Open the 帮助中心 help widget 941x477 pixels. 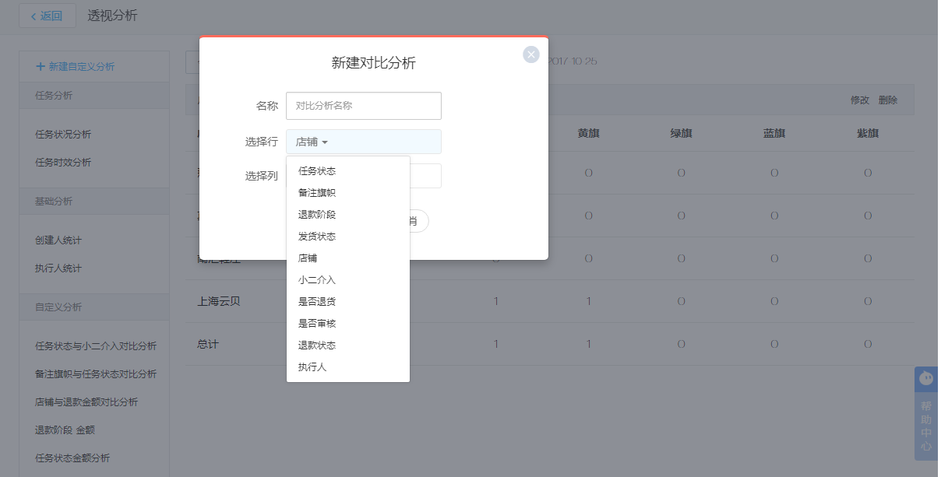[925, 414]
